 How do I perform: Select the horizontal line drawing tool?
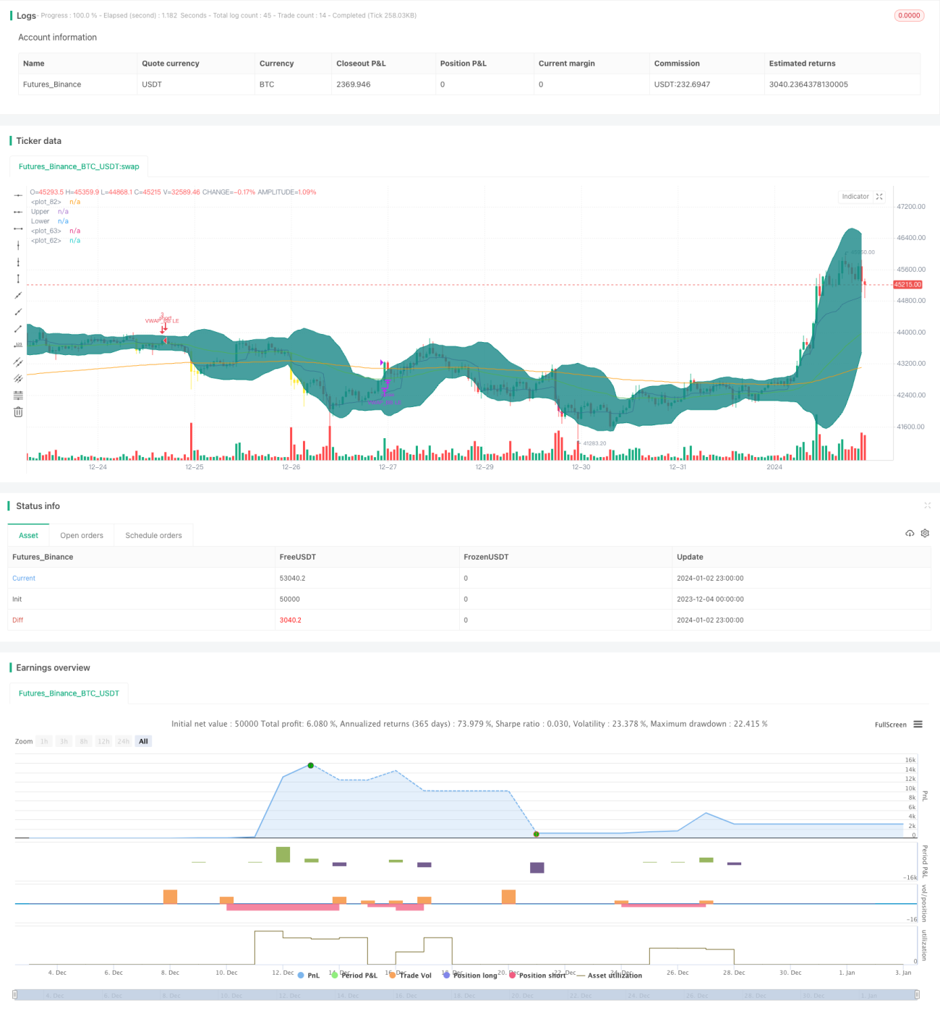(x=18, y=195)
